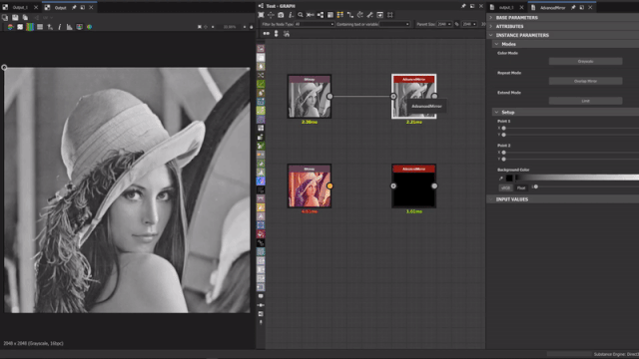This screenshot has height=359, width=639.
Task: Click the vertical flow icon under graph filter bar
Action: point(277,34)
